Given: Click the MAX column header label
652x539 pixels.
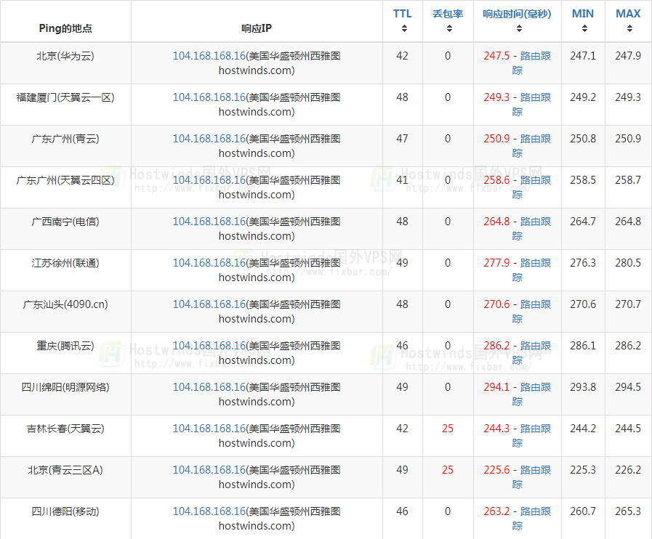Looking at the screenshot, I should tap(628, 14).
